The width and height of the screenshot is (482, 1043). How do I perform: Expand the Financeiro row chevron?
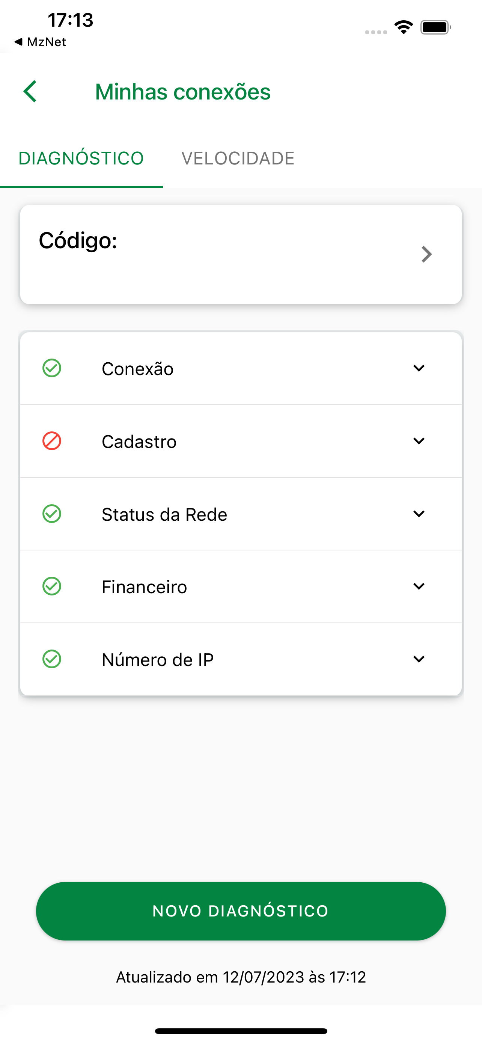(x=419, y=586)
